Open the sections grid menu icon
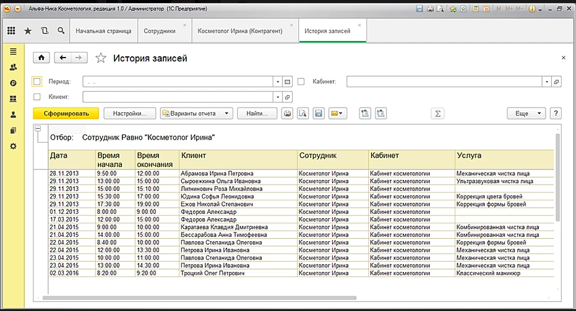Viewport: 576px width, 311px height. pyautogui.click(x=12, y=30)
